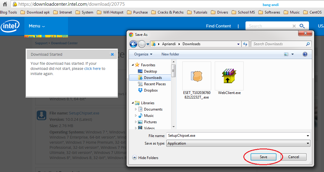
Task: Open the Cracks & Patchs bookmark folder
Action: (x=167, y=12)
